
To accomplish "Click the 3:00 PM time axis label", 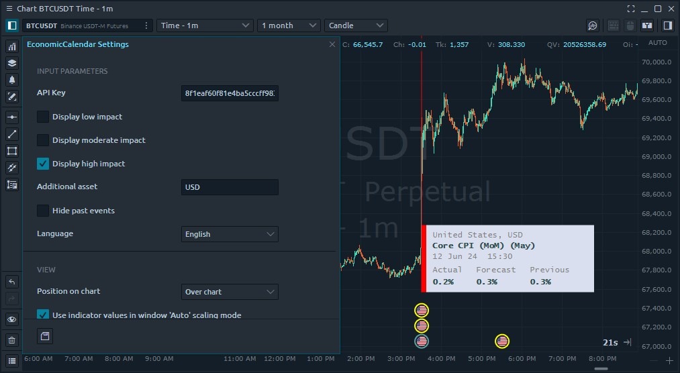I will click(x=401, y=359).
